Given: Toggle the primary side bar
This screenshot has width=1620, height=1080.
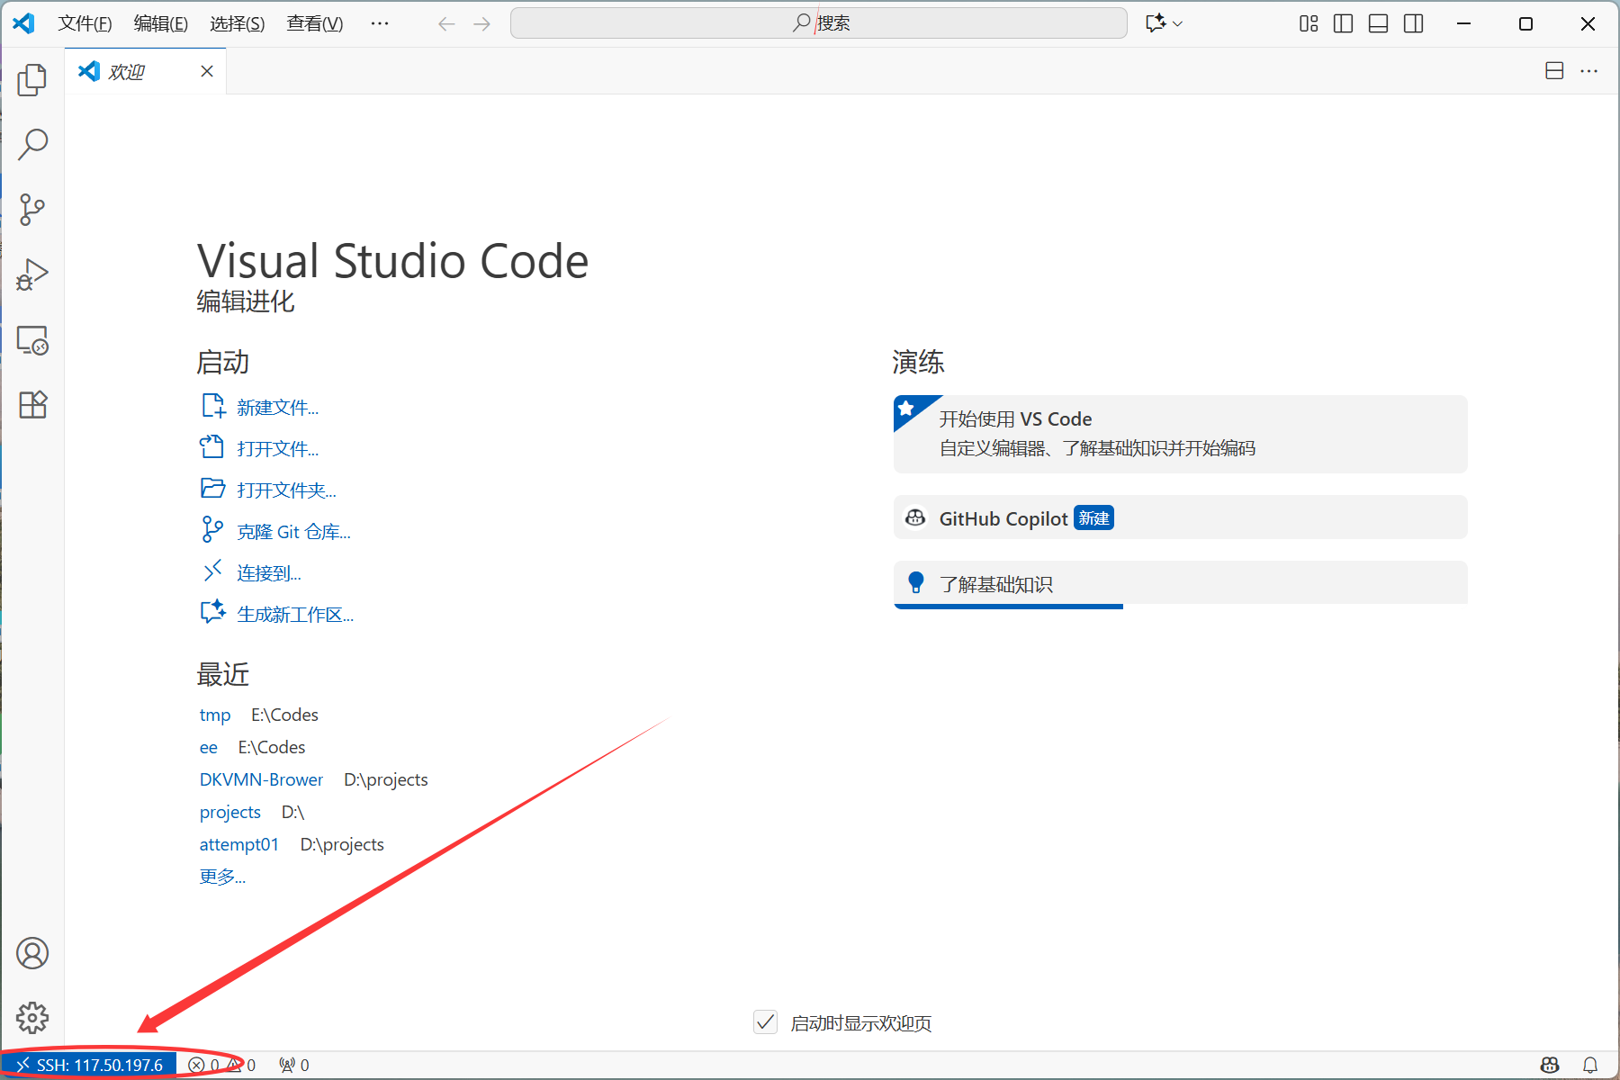Looking at the screenshot, I should click(1344, 23).
